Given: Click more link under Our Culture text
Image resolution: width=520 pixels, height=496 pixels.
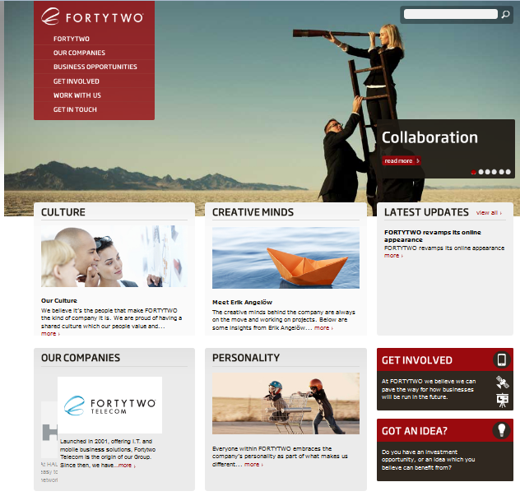Looking at the screenshot, I should (x=50, y=333).
